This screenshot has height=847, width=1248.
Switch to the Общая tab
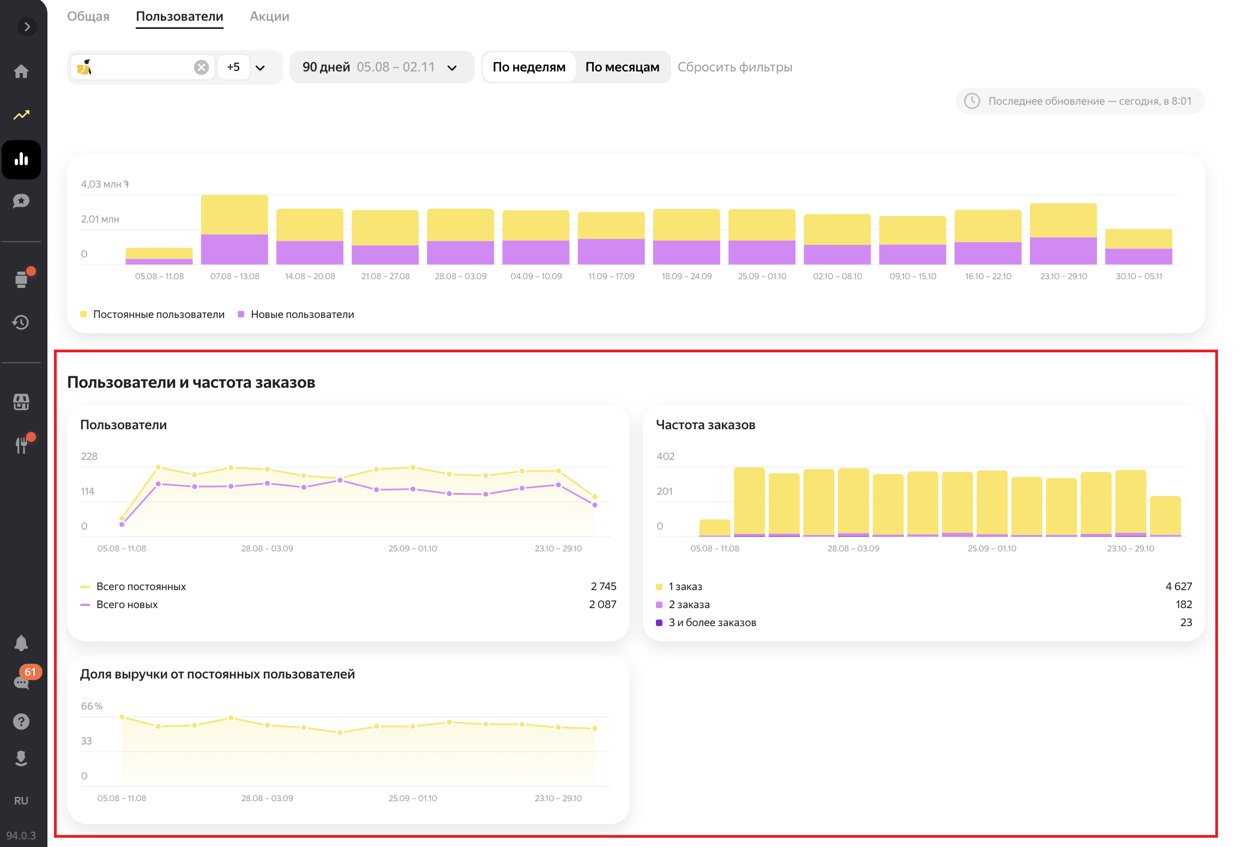coord(88,16)
